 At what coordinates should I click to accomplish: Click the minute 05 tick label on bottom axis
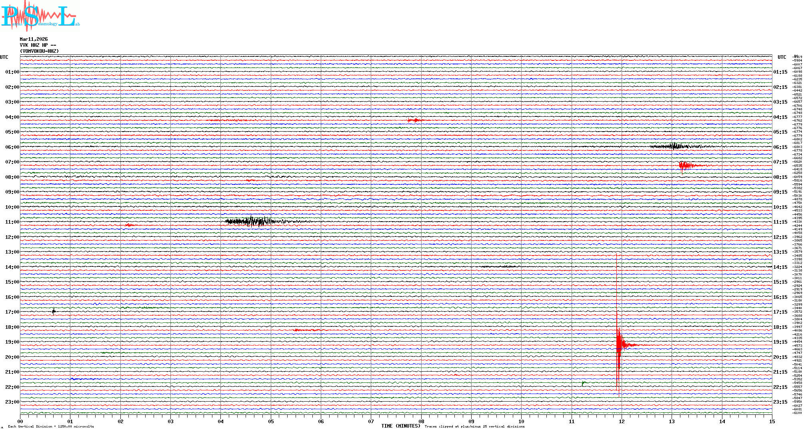pyautogui.click(x=271, y=421)
